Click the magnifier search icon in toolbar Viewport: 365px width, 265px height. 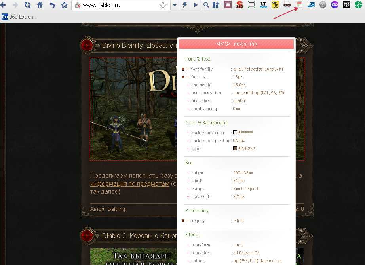pos(206,5)
